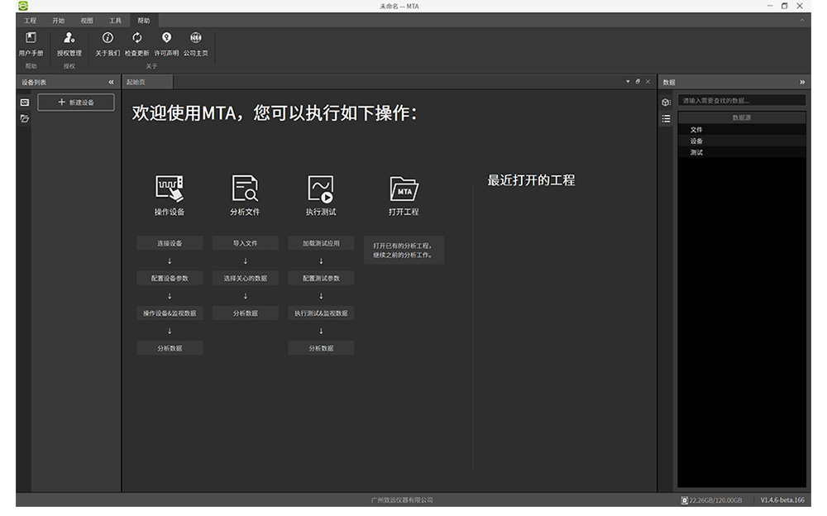The image size is (827, 516).
Task: Collapse the 数据 panel using double chevron
Action: (x=801, y=82)
